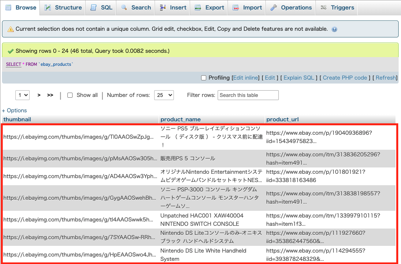Click the Structure tab icon

tap(48, 7)
